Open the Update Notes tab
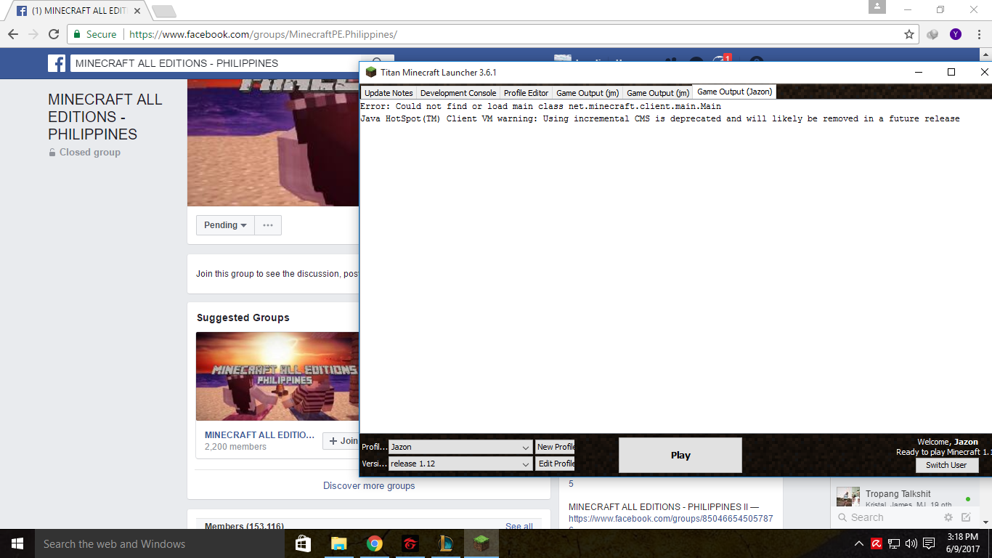Viewport: 992px width, 558px height. [389, 92]
